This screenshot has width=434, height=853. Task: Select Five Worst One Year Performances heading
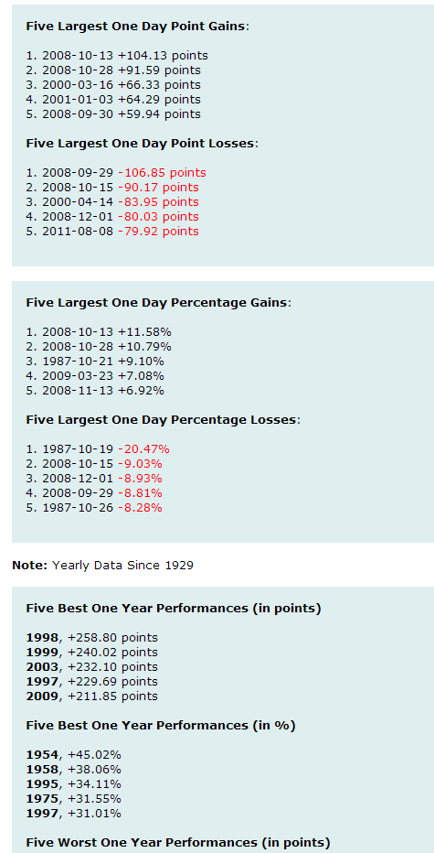pos(178,843)
